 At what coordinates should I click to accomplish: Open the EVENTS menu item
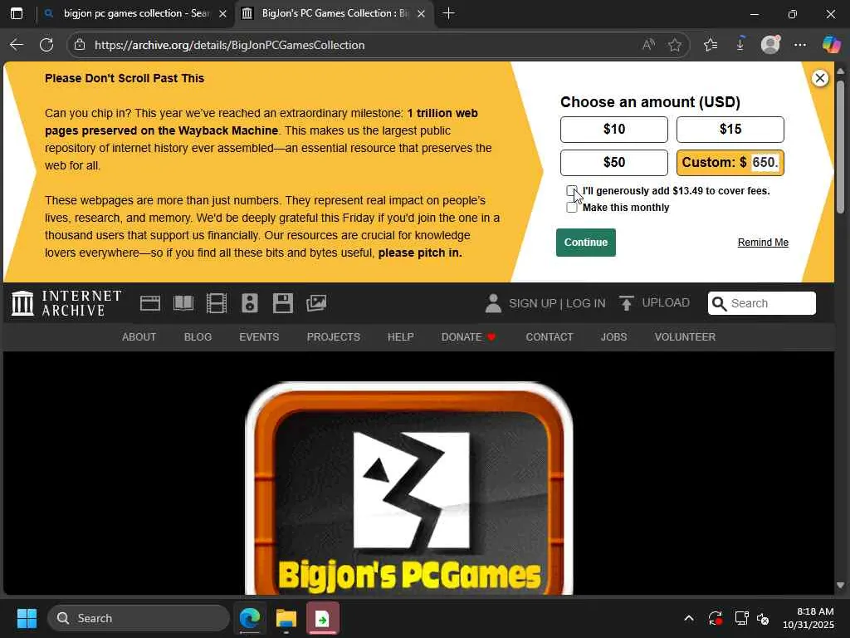(x=259, y=337)
